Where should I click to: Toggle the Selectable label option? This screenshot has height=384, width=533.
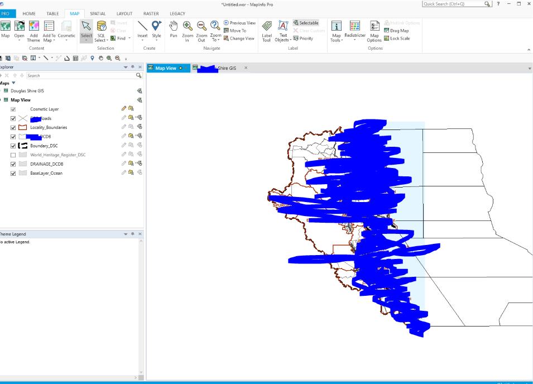click(306, 23)
